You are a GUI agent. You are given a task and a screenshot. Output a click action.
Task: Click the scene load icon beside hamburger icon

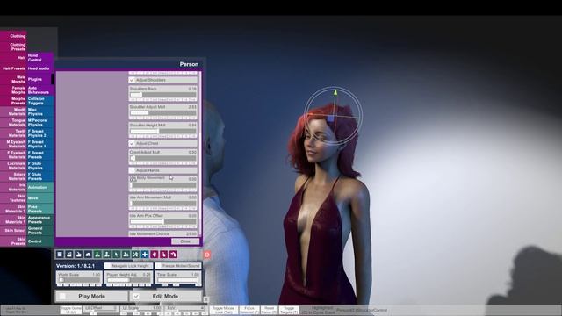69,255
